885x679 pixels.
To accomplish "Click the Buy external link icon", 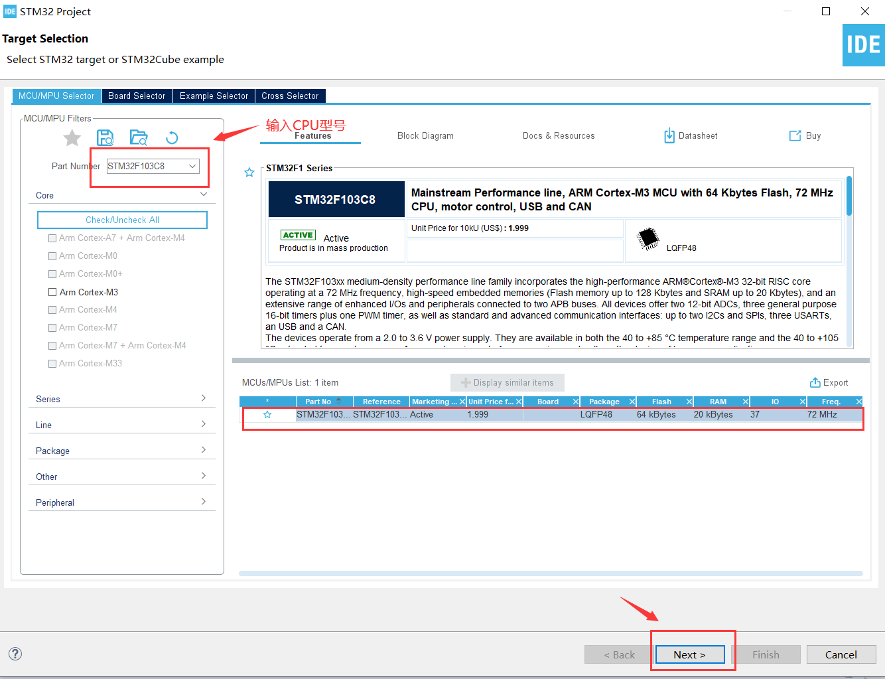I will coord(795,135).
